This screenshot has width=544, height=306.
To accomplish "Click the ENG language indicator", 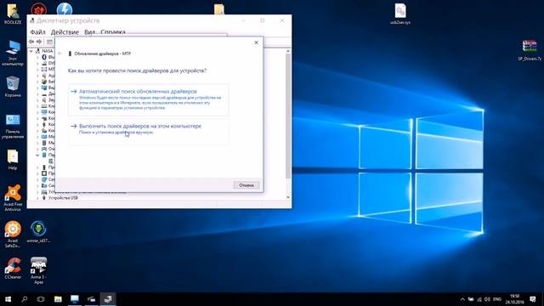I will (x=497, y=299).
